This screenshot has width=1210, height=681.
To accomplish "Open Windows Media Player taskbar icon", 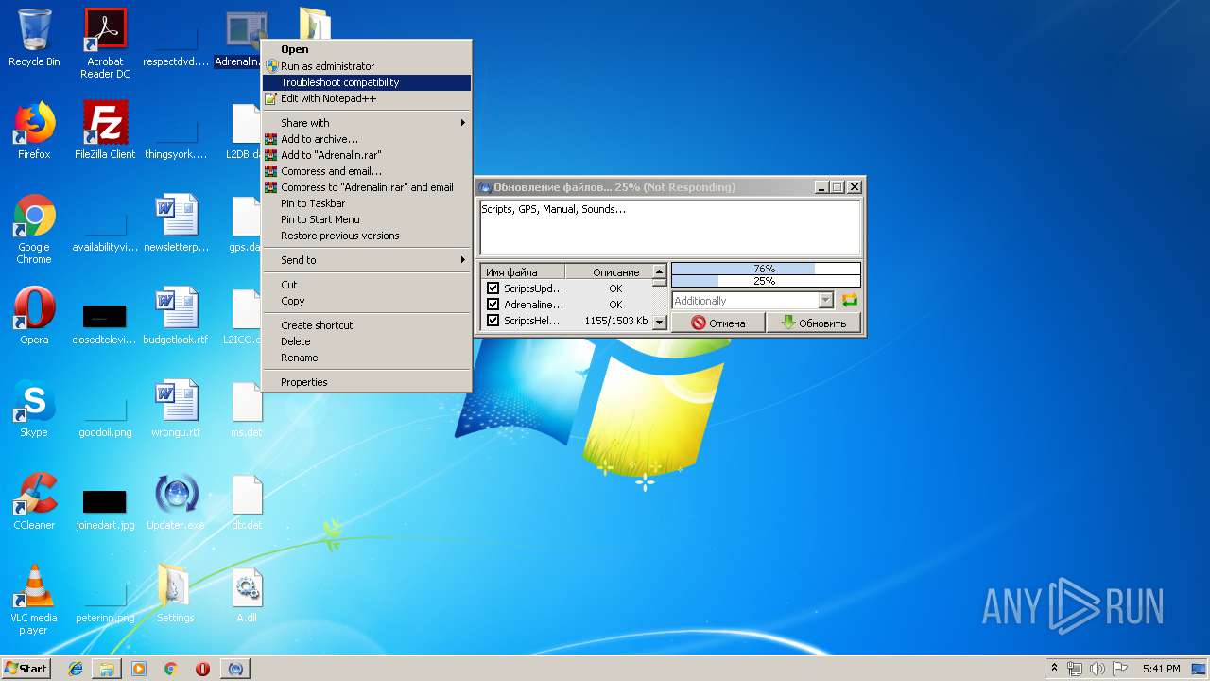I will [x=139, y=669].
